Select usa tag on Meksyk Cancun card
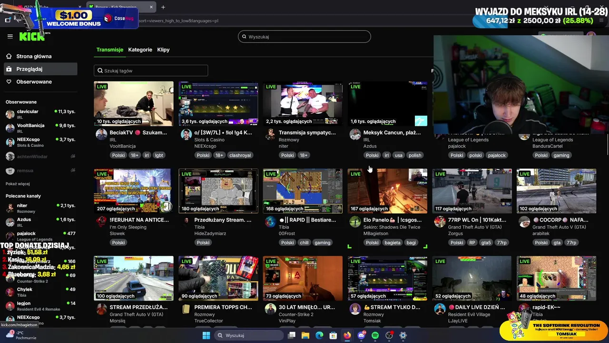The height and width of the screenshot is (343, 609). pos(399,155)
